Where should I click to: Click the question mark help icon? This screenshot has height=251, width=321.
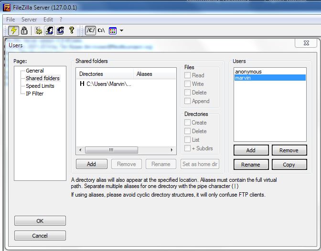click(x=72, y=30)
